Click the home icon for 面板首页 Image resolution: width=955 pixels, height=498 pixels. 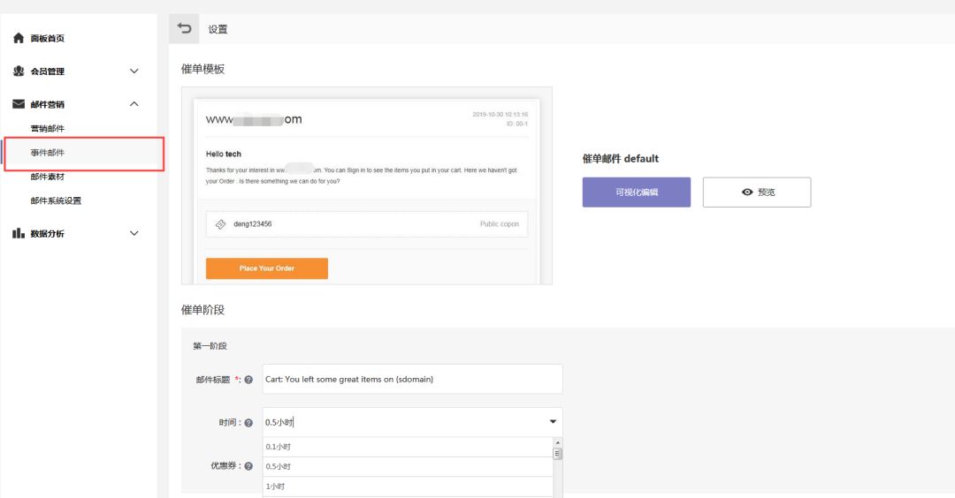tap(19, 39)
